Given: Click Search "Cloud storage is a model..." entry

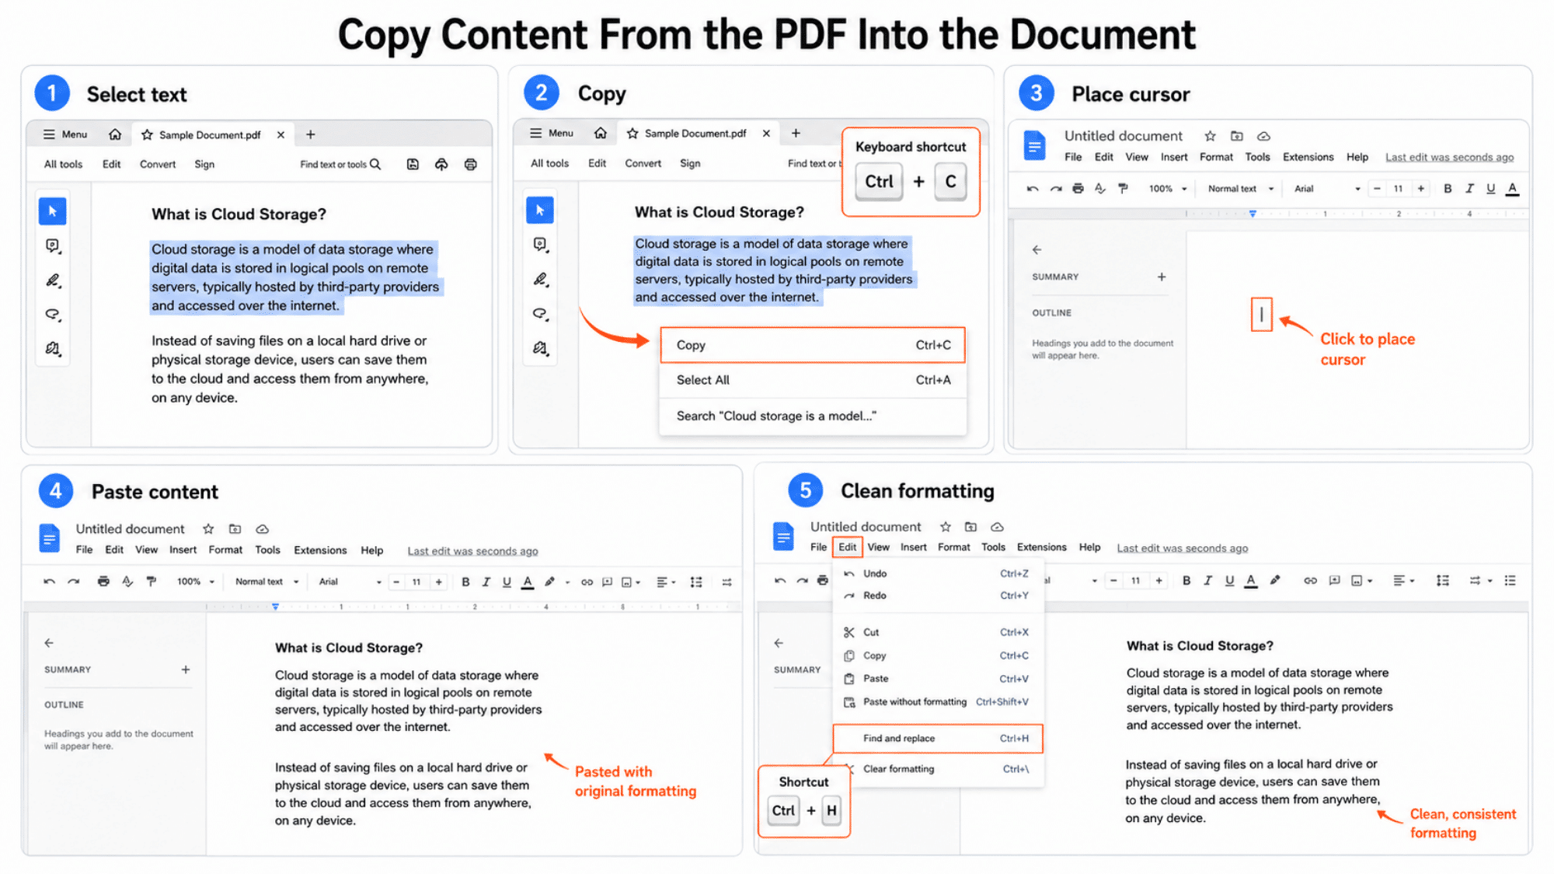Looking at the screenshot, I should click(x=813, y=416).
